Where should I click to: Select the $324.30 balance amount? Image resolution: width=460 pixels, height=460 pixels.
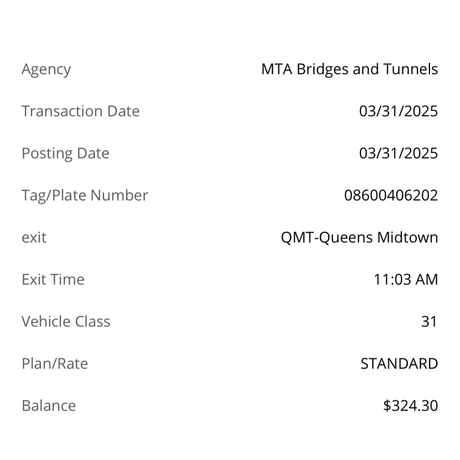click(x=411, y=406)
